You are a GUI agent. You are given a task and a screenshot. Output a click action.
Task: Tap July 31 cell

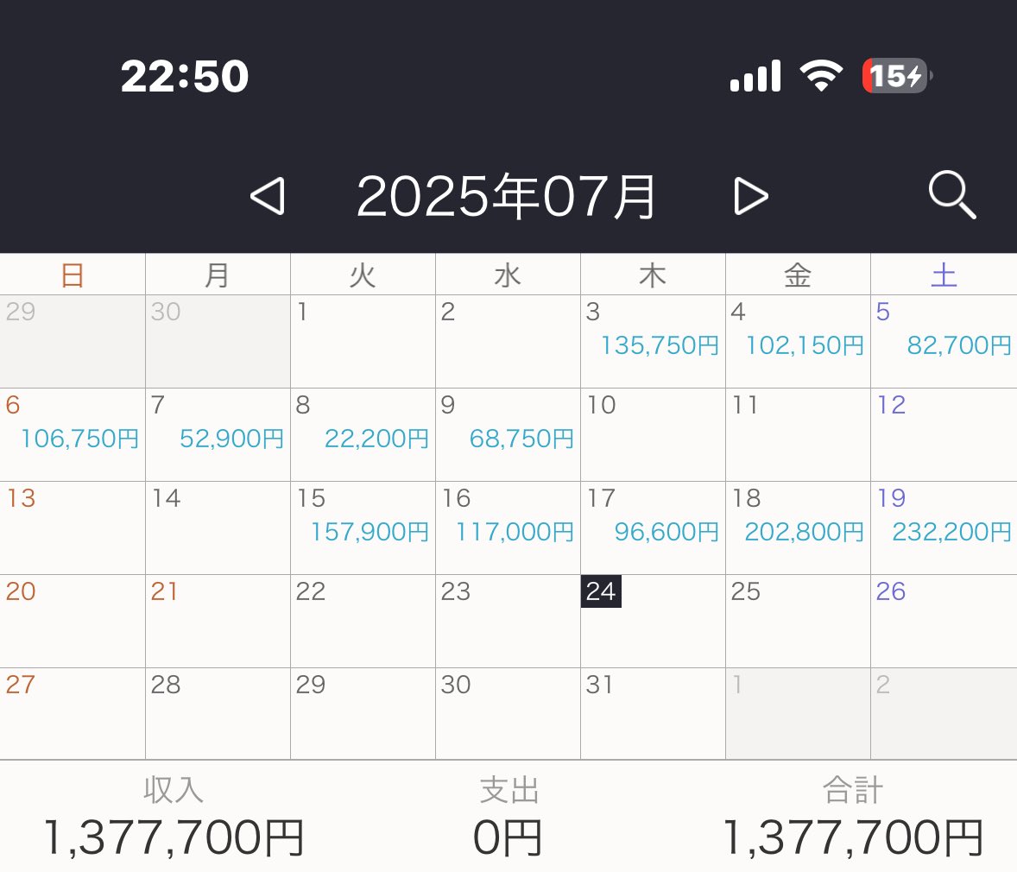click(653, 714)
